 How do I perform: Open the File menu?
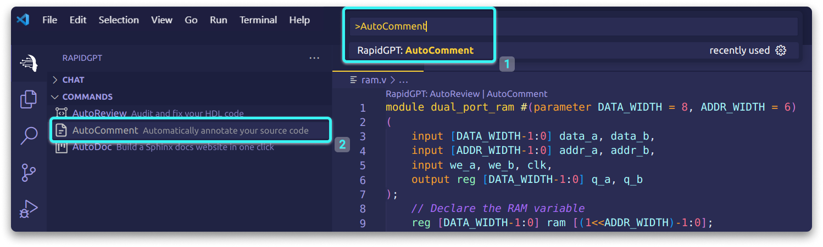49,20
